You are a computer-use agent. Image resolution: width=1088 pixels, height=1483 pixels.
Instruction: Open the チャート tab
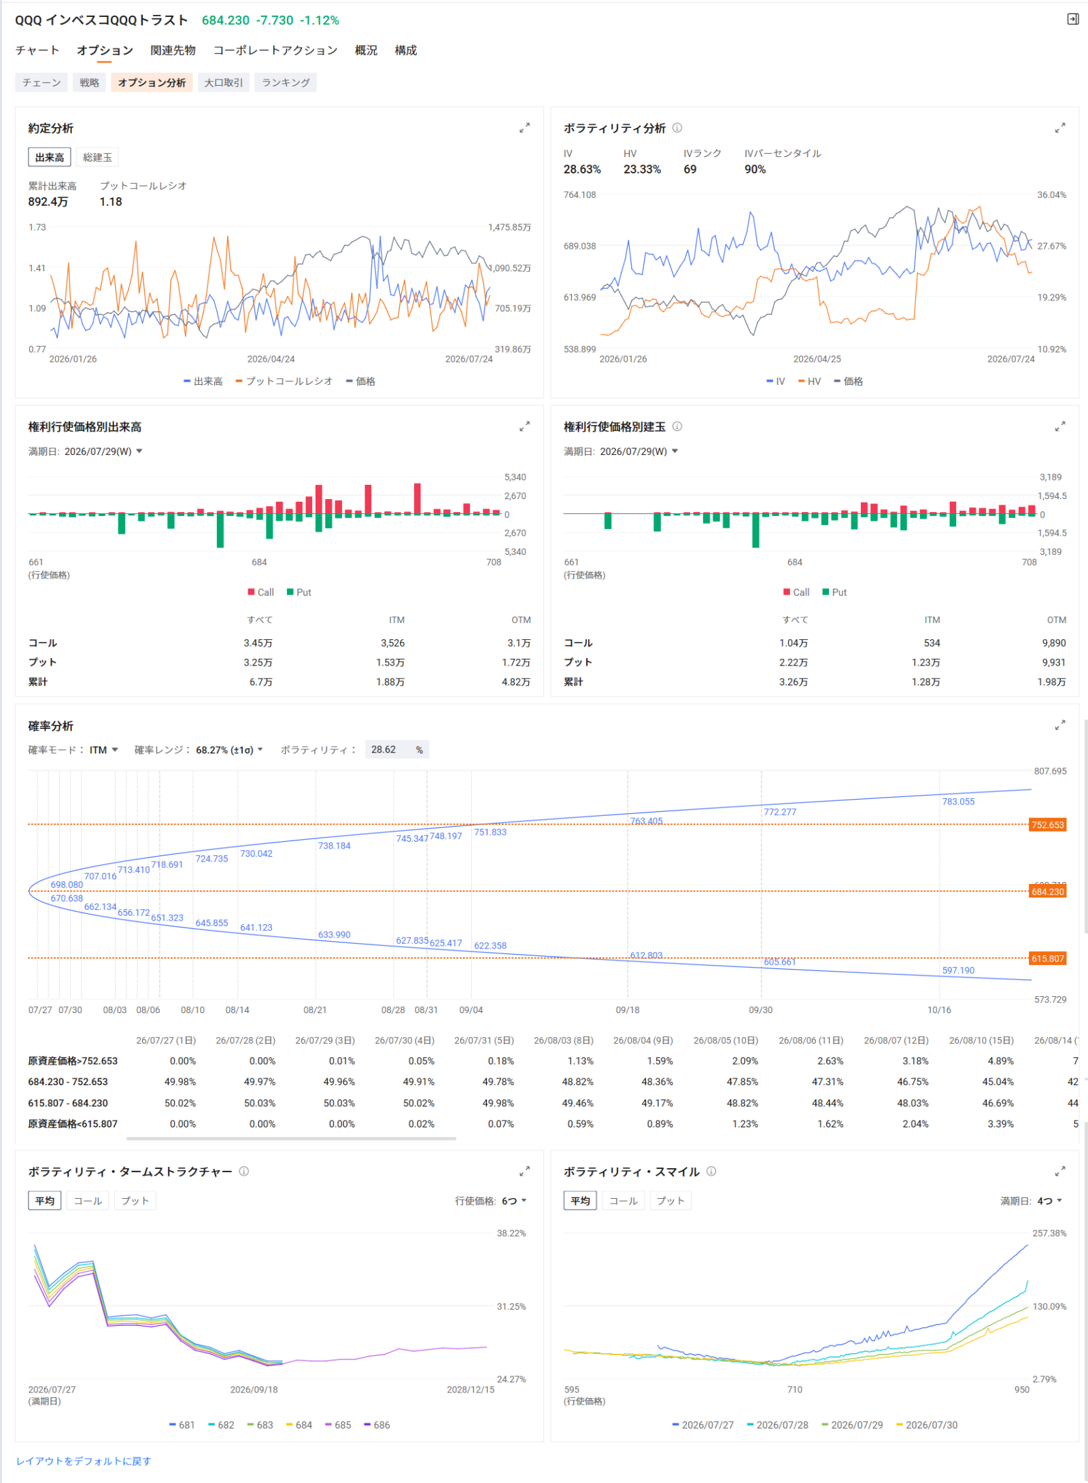(x=37, y=50)
